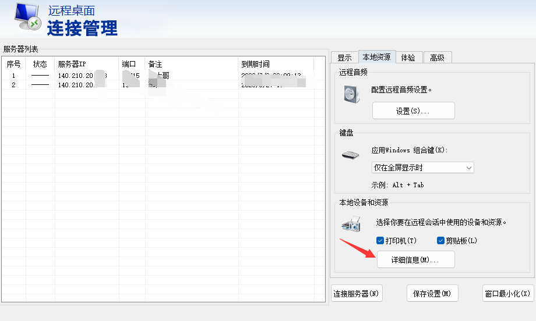Click the 端口 column header
The height and width of the screenshot is (321, 536).
pos(132,64)
